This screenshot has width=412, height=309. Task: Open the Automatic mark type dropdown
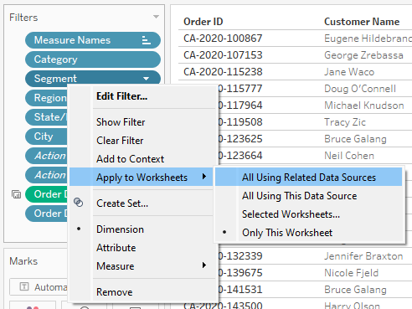tap(39, 286)
